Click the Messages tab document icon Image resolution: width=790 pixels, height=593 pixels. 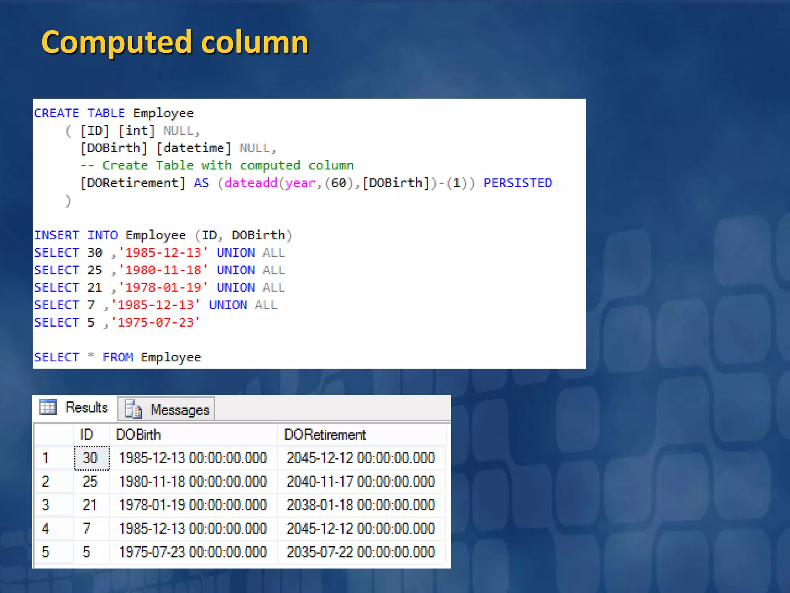tap(133, 409)
